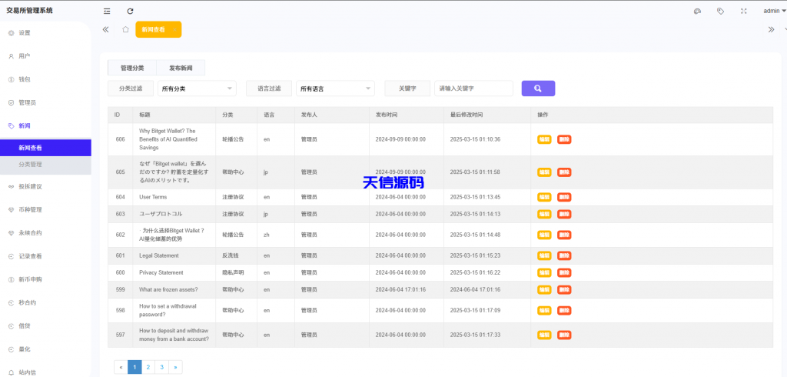The width and height of the screenshot is (787, 377).
Task: Go to pagination page 3
Action: [x=161, y=367]
